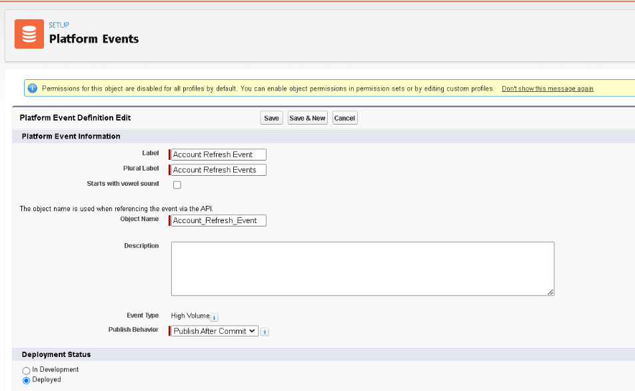The image size is (635, 391).
Task: Click the Save & New button
Action: [307, 118]
